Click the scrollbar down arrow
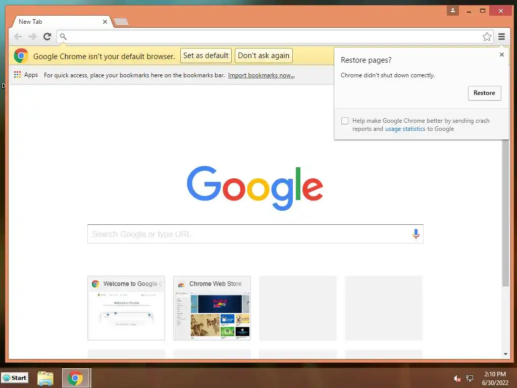517x388 pixels. tap(505, 354)
